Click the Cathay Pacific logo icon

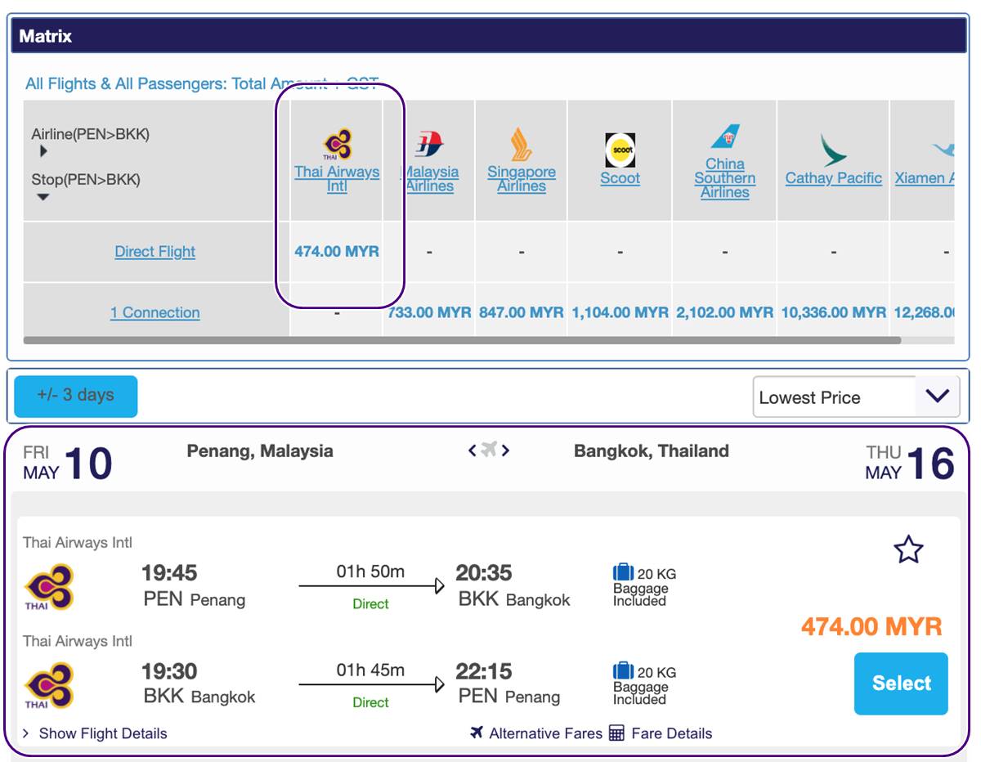click(x=833, y=150)
